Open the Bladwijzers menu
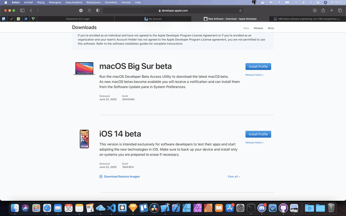This screenshot has width=346, height=216. (x=93, y=3)
